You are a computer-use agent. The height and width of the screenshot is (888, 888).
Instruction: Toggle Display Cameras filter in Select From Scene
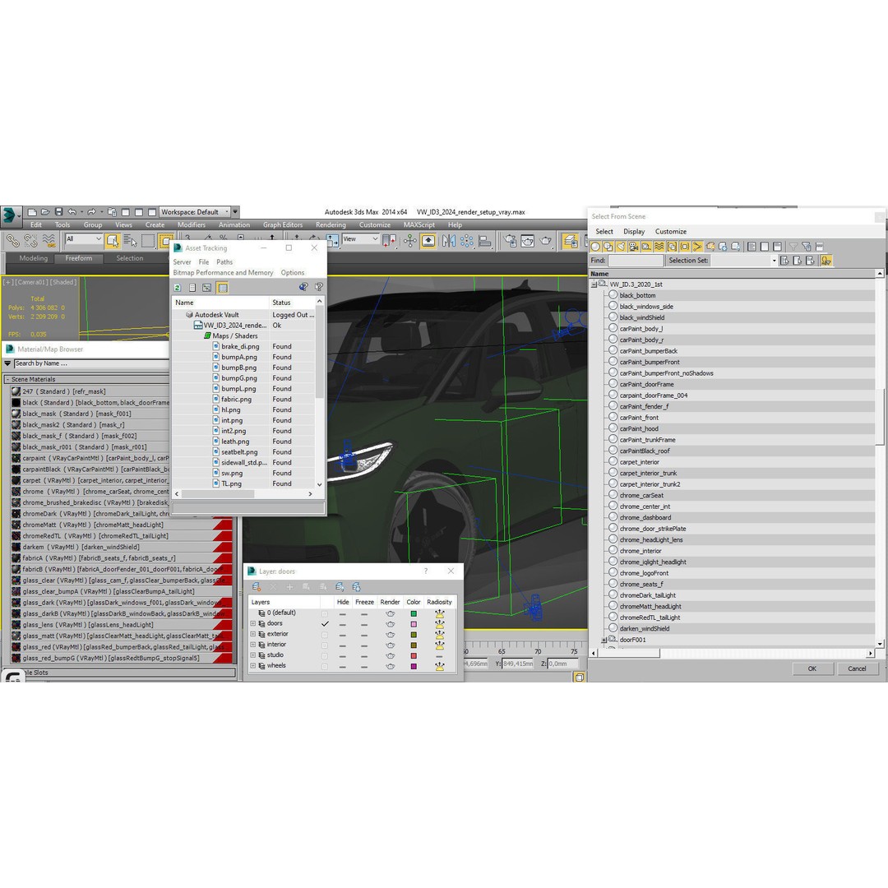coord(633,247)
